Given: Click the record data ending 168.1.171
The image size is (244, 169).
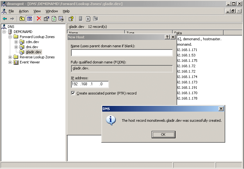Looking at the screenshot, I should click(187, 50).
